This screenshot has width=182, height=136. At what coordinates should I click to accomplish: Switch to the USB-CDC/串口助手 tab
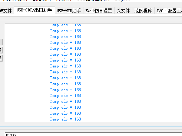[34, 10]
